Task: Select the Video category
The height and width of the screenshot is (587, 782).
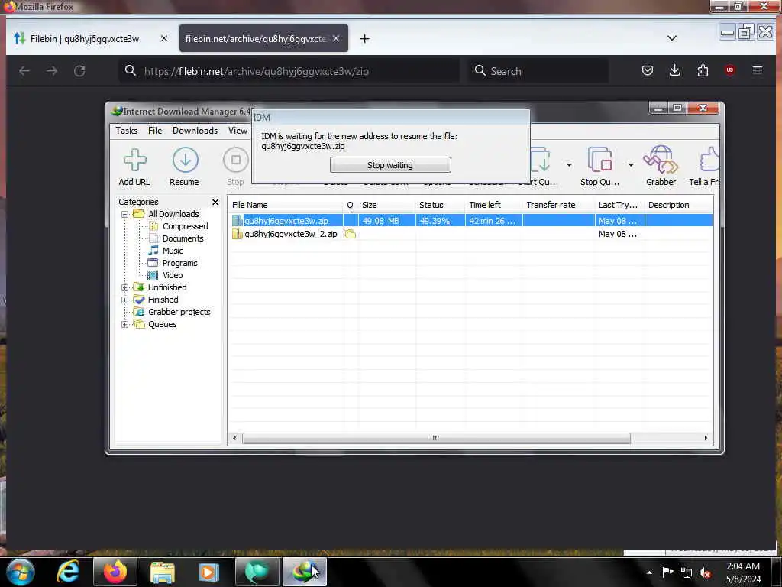Action: (173, 275)
